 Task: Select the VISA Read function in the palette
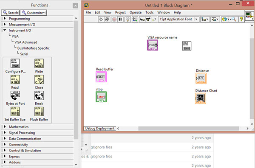[15, 79]
